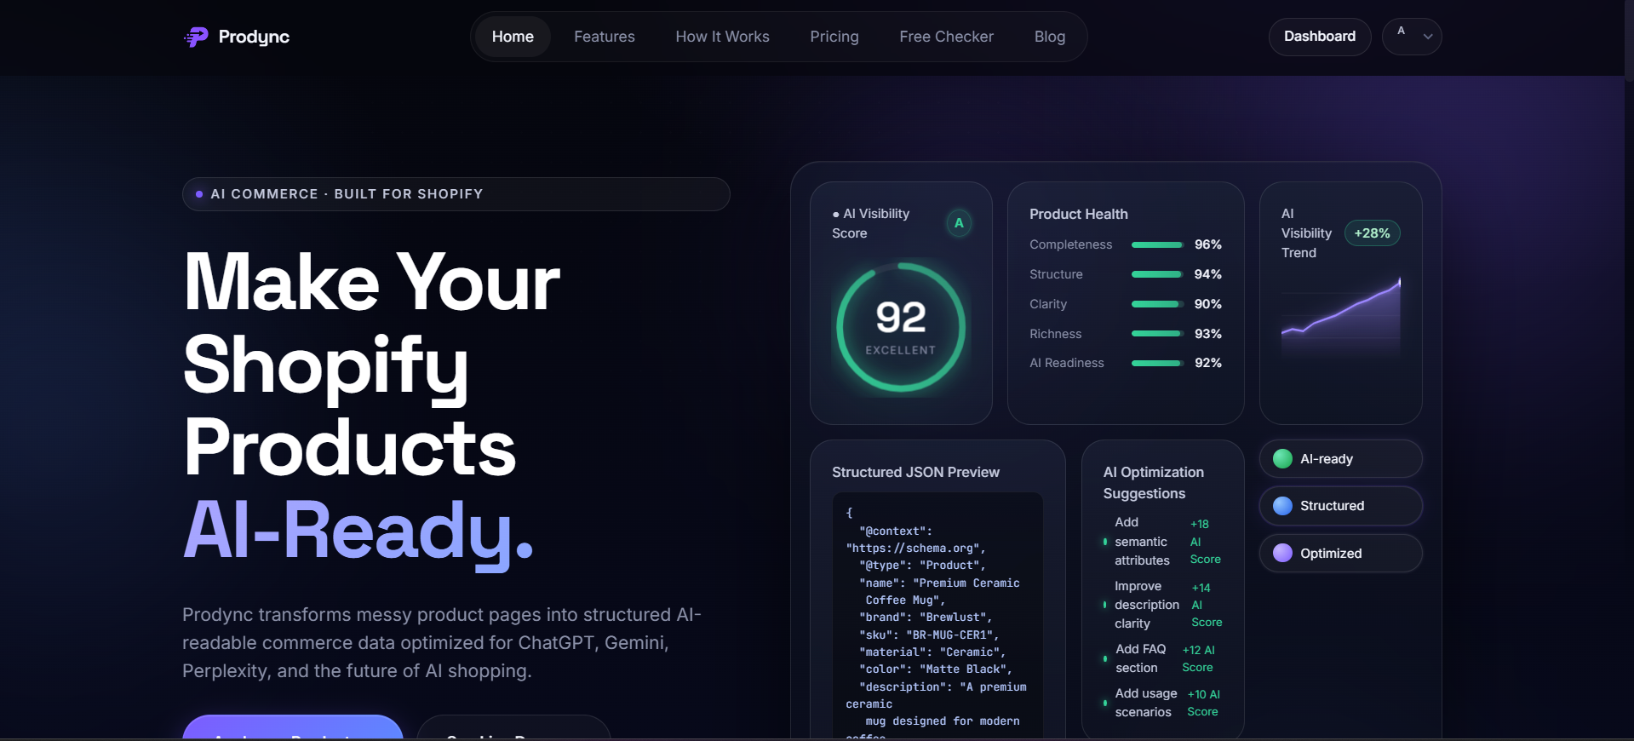
Task: Open the Dashboard button
Action: click(x=1320, y=37)
